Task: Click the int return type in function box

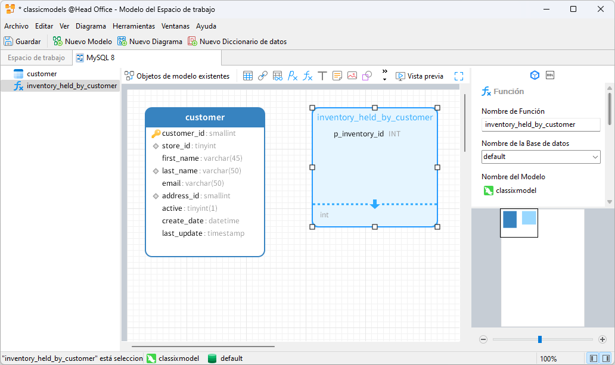Action: [324, 215]
